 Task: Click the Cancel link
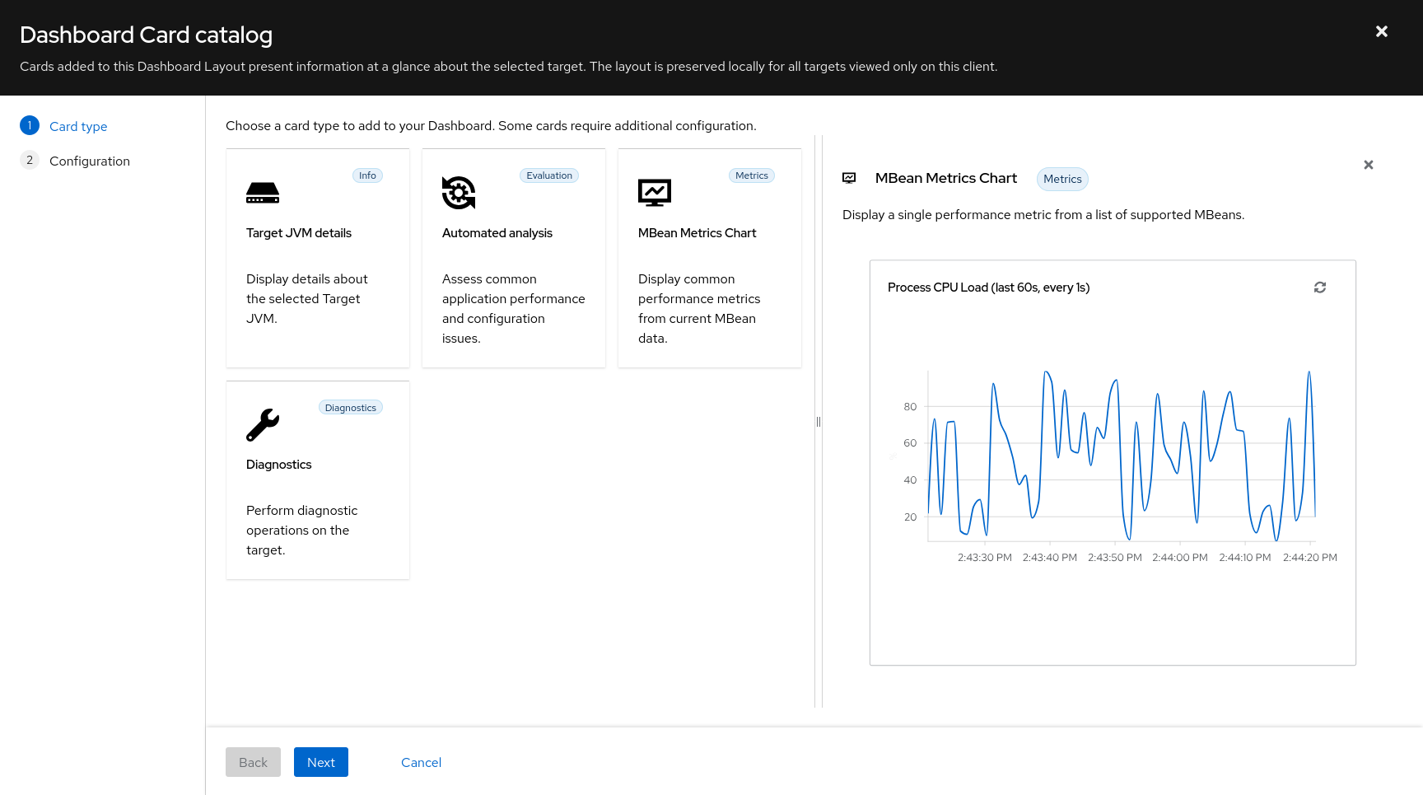[x=421, y=762]
